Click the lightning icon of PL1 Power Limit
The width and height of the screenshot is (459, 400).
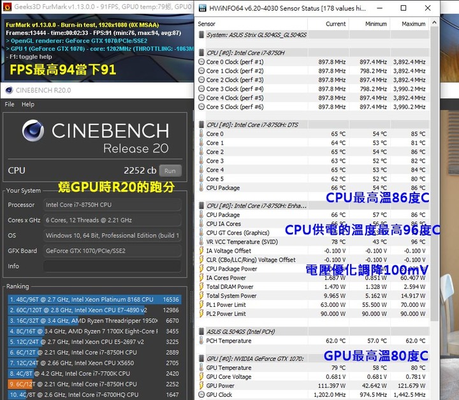tap(201, 304)
